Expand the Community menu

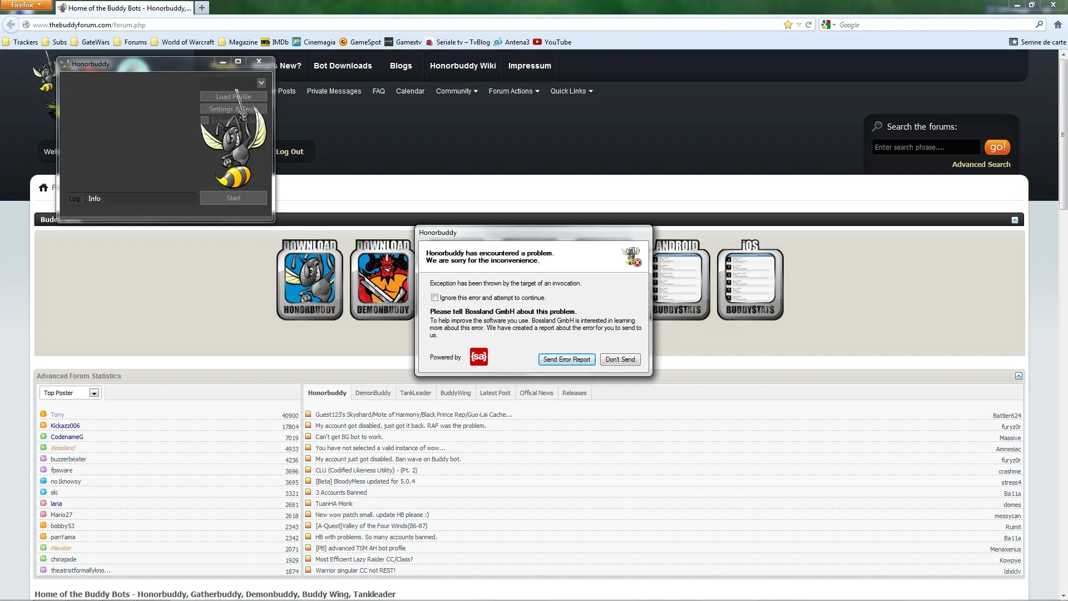pyautogui.click(x=457, y=91)
